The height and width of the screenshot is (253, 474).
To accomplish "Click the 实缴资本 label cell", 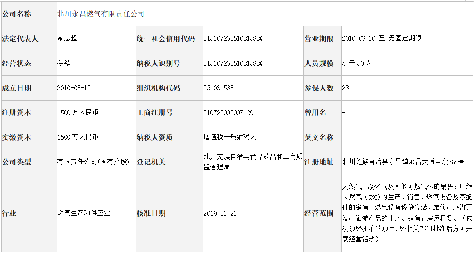I will click(x=29, y=138).
